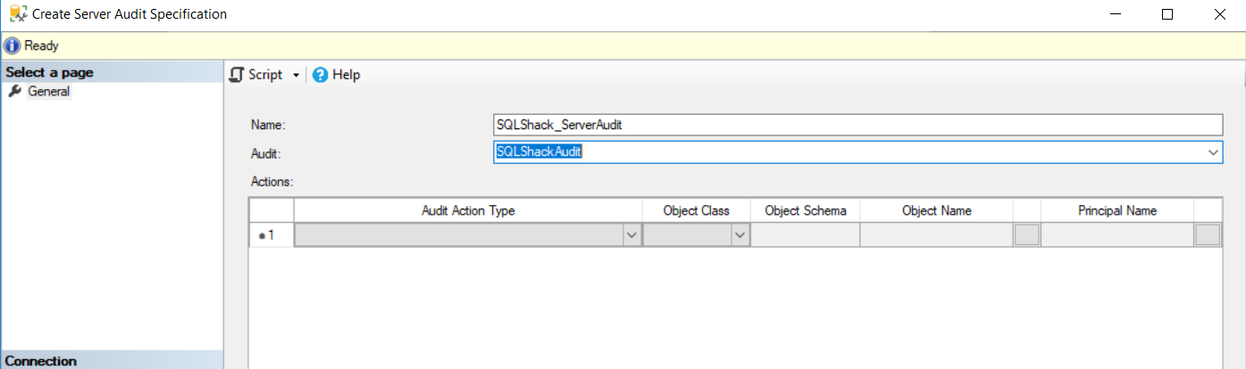Screen dimensions: 1246x369
Task: Click the Ready status info icon
Action: pos(13,45)
